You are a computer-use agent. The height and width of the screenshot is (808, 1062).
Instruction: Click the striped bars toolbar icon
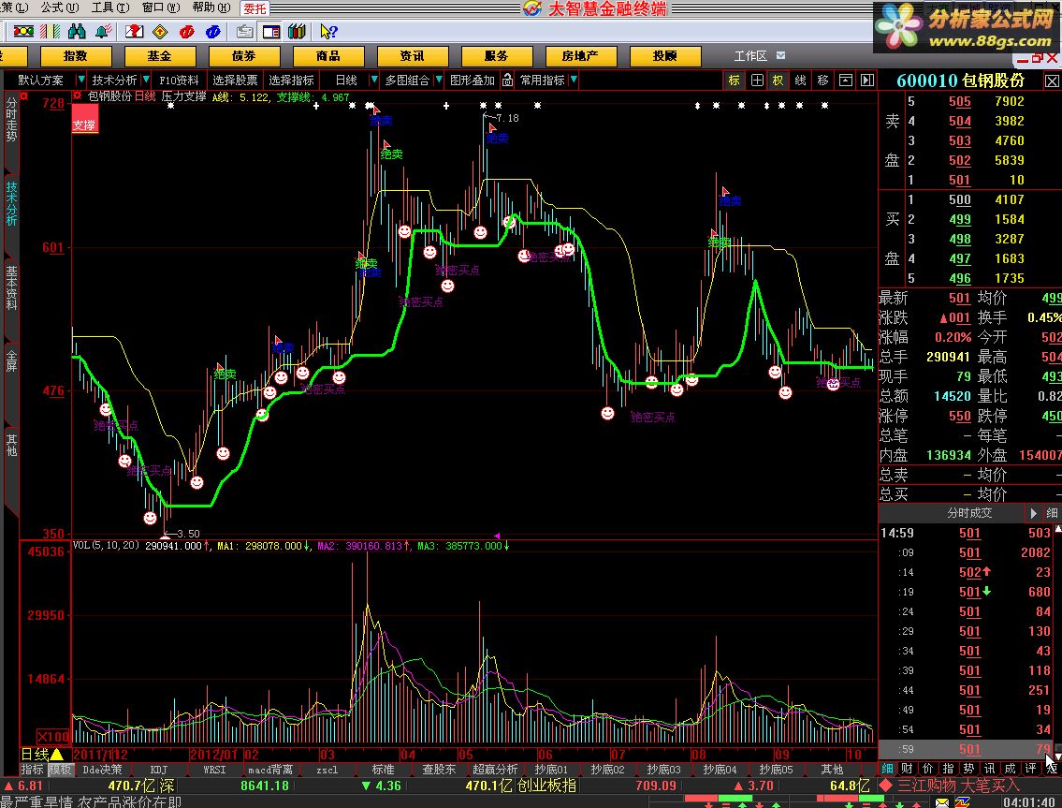(x=51, y=32)
